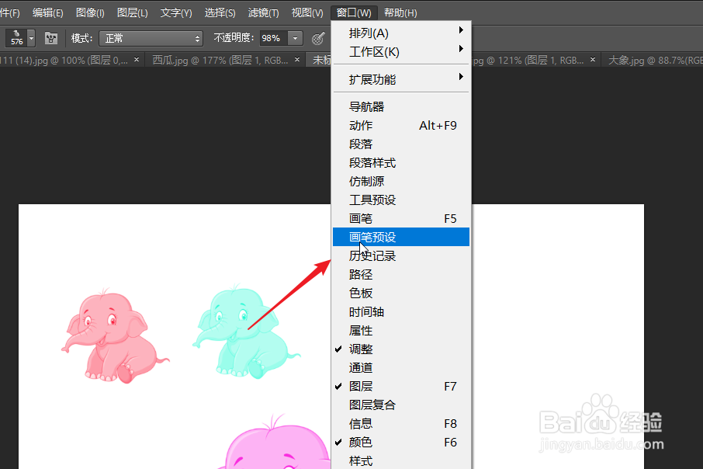The image size is (703, 469).
Task: Choose 导航器 from the window menu
Action: (x=401, y=107)
